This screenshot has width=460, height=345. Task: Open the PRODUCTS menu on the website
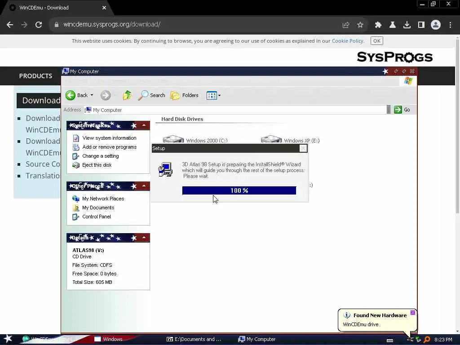[35, 76]
